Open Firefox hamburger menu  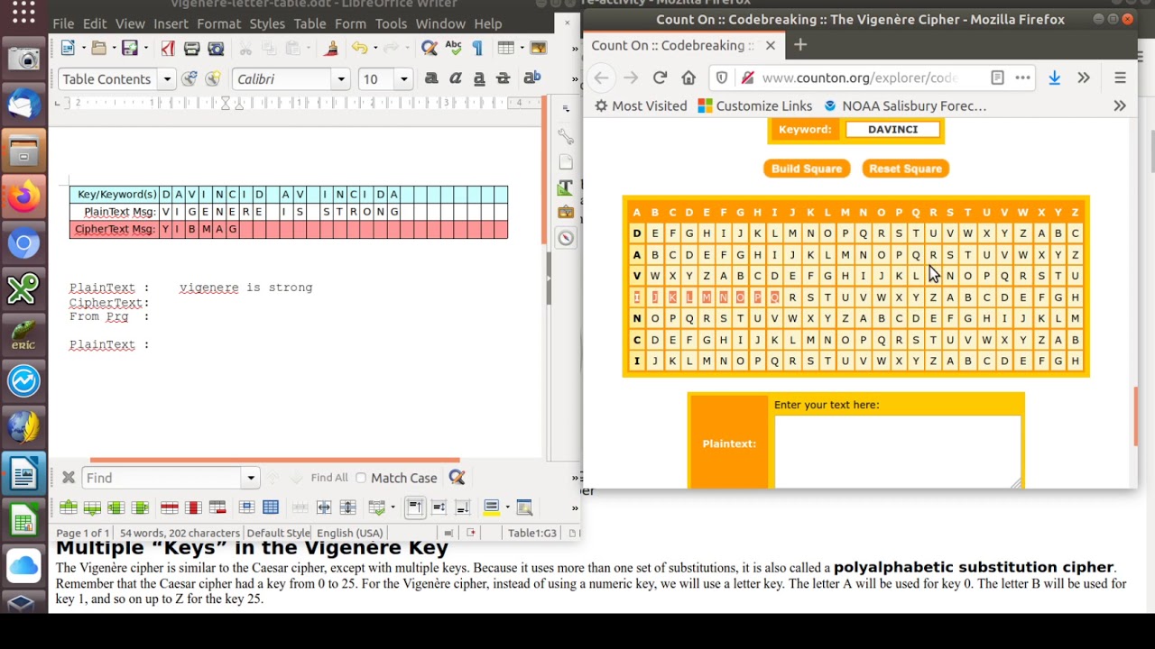click(1120, 78)
